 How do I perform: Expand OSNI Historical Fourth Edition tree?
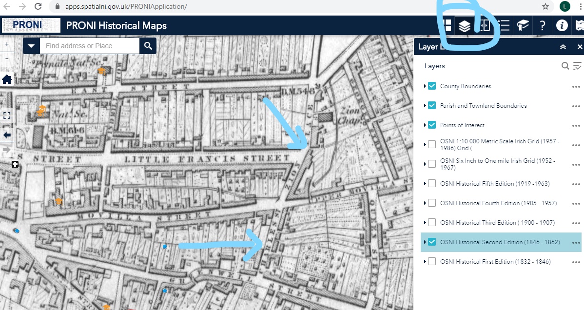pos(425,203)
